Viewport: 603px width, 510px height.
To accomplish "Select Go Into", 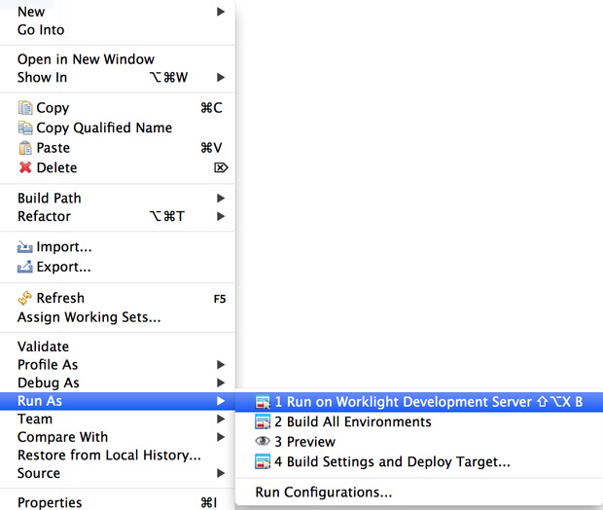I will click(118, 30).
